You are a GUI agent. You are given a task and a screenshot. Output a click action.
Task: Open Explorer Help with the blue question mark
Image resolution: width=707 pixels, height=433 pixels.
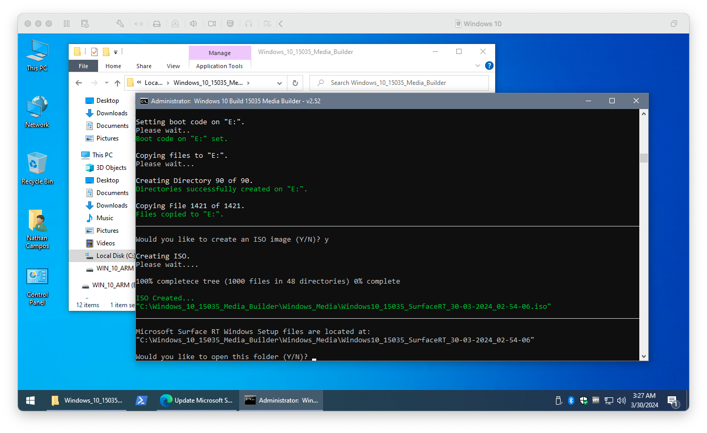489,66
